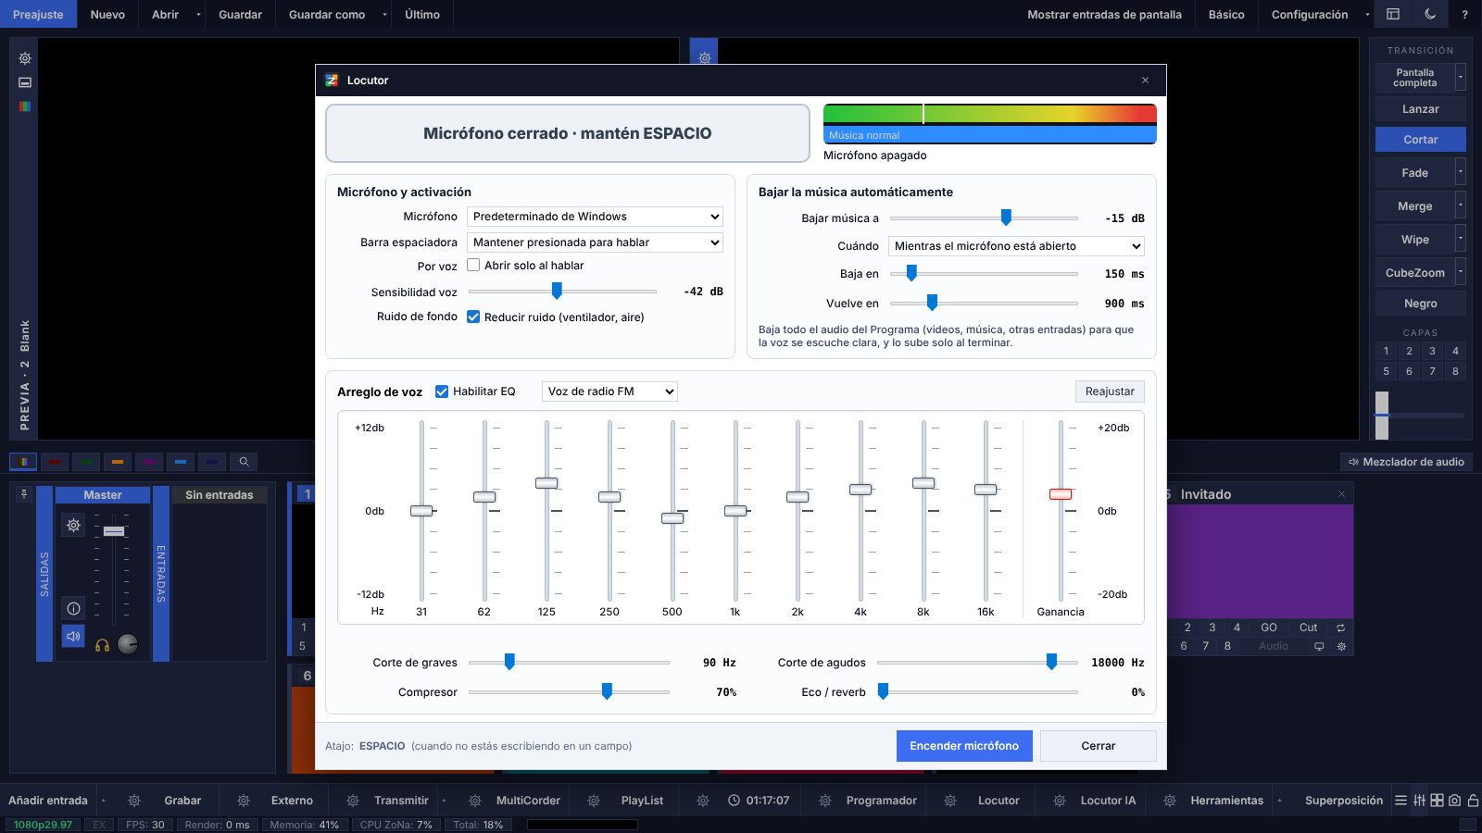Toggle the lock icon in bottom bar
The height and width of the screenshot is (833, 1482).
click(x=1473, y=801)
